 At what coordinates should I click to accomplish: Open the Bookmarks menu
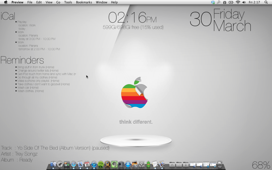point(84,2)
